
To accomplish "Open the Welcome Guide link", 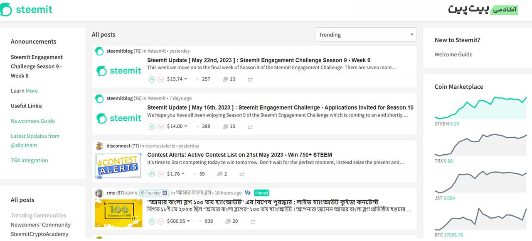I will (453, 55).
